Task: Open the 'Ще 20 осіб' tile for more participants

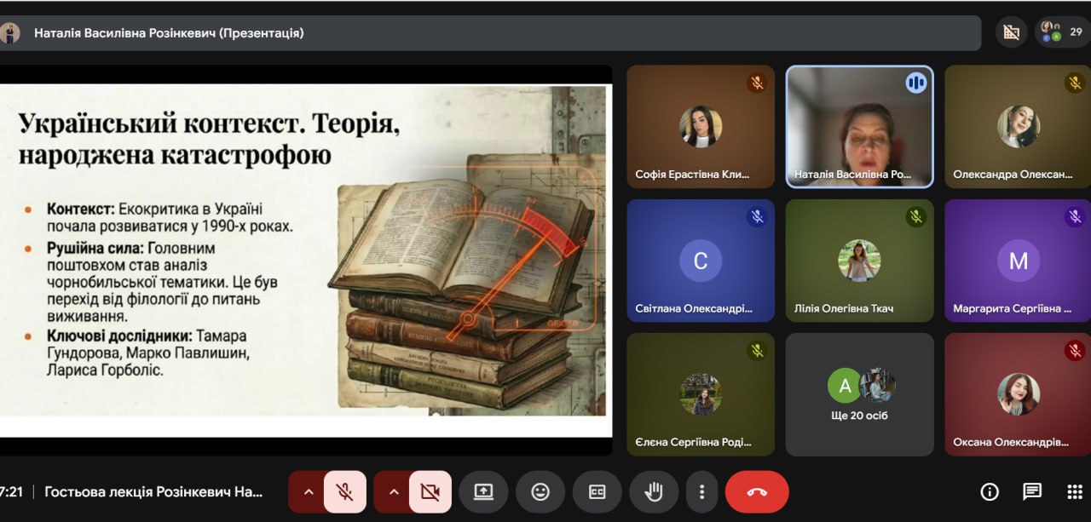Action: 859,394
